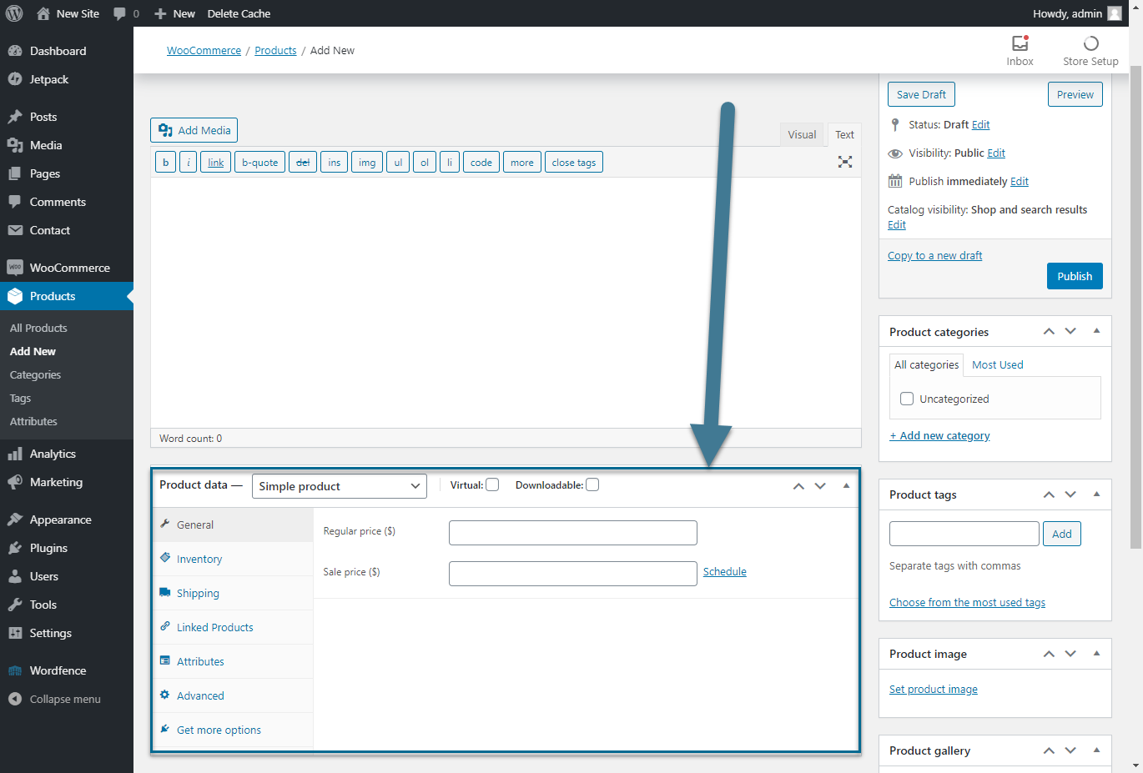The height and width of the screenshot is (773, 1143).
Task: Switch to the Text editor tab
Action: [844, 134]
